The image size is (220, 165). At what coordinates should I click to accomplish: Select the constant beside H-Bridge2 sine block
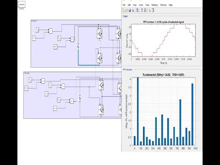(x=26, y=88)
